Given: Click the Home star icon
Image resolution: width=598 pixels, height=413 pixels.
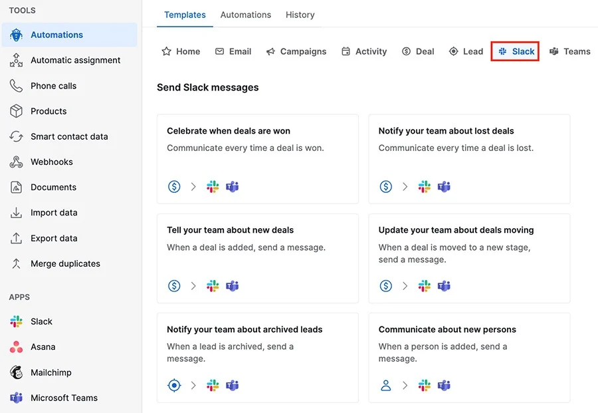Looking at the screenshot, I should click(x=166, y=51).
